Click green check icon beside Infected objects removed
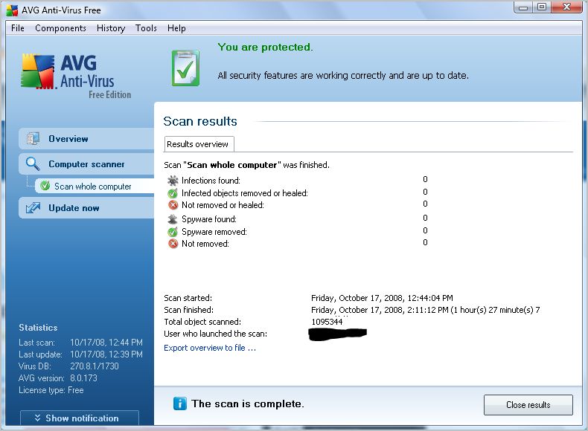 point(173,193)
